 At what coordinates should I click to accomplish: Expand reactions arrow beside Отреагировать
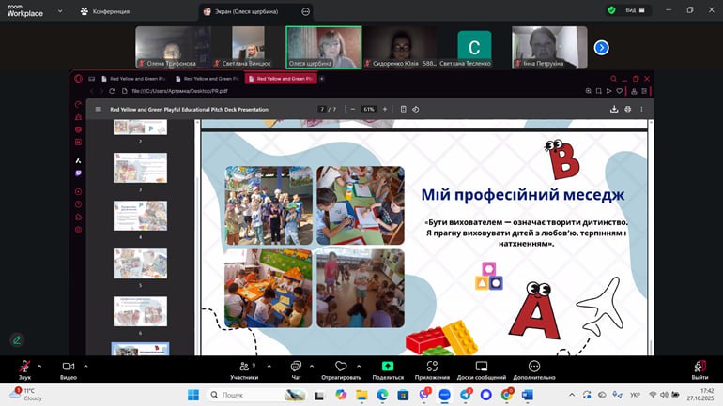[x=359, y=367]
